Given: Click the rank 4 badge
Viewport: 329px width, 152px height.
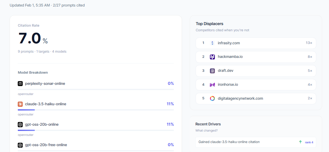Looking at the screenshot, I should (309, 142).
